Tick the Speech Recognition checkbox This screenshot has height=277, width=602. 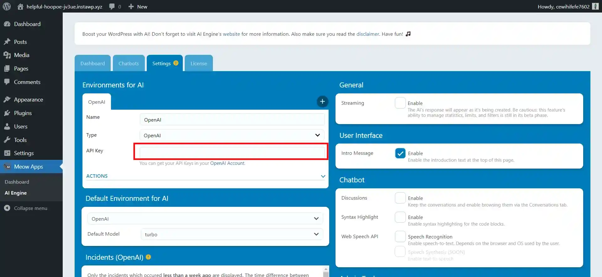click(x=400, y=237)
